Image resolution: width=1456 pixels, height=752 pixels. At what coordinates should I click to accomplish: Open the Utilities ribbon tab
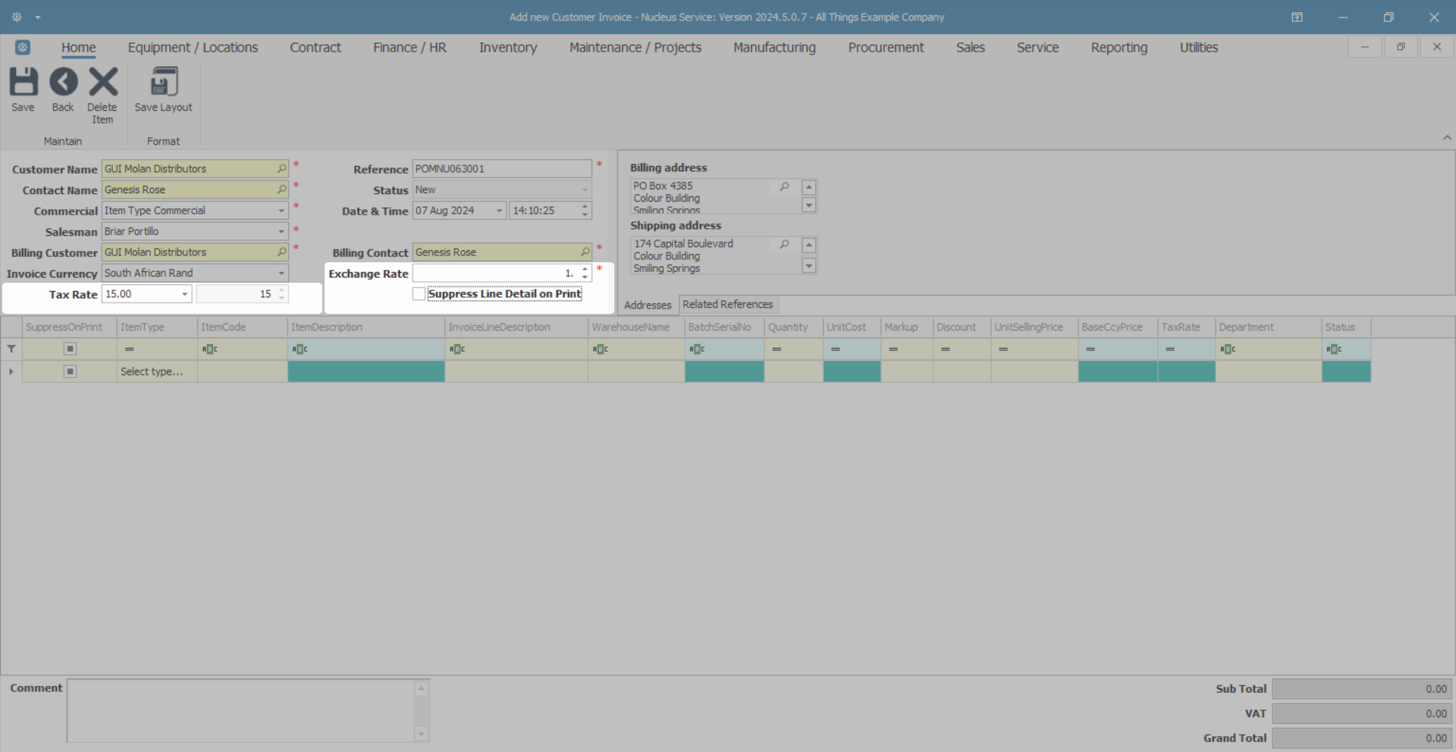[x=1199, y=47]
